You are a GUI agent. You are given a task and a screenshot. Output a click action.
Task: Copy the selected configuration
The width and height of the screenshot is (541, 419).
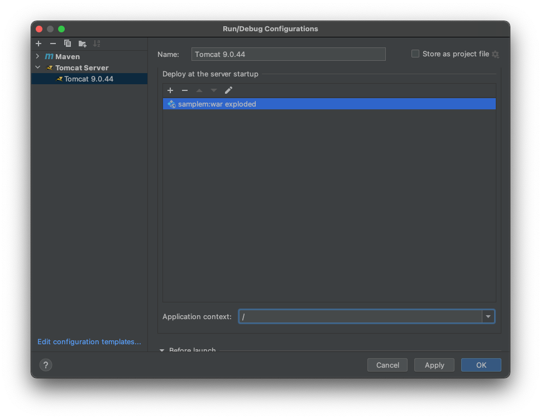68,44
